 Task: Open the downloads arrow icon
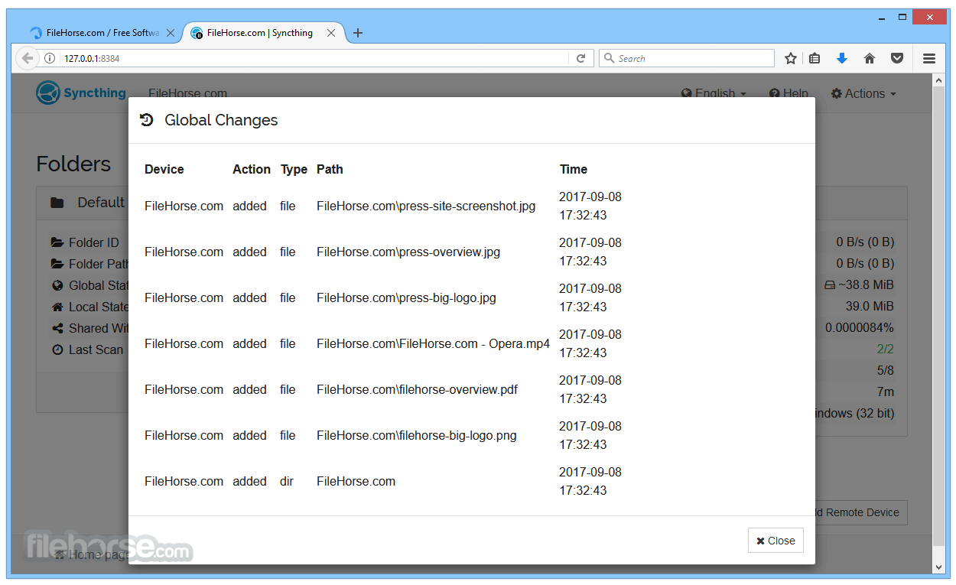click(x=842, y=58)
